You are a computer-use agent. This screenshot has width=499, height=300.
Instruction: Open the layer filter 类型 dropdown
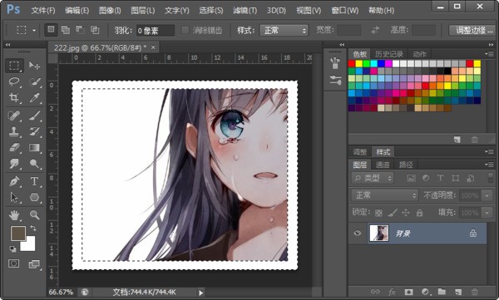tap(373, 178)
